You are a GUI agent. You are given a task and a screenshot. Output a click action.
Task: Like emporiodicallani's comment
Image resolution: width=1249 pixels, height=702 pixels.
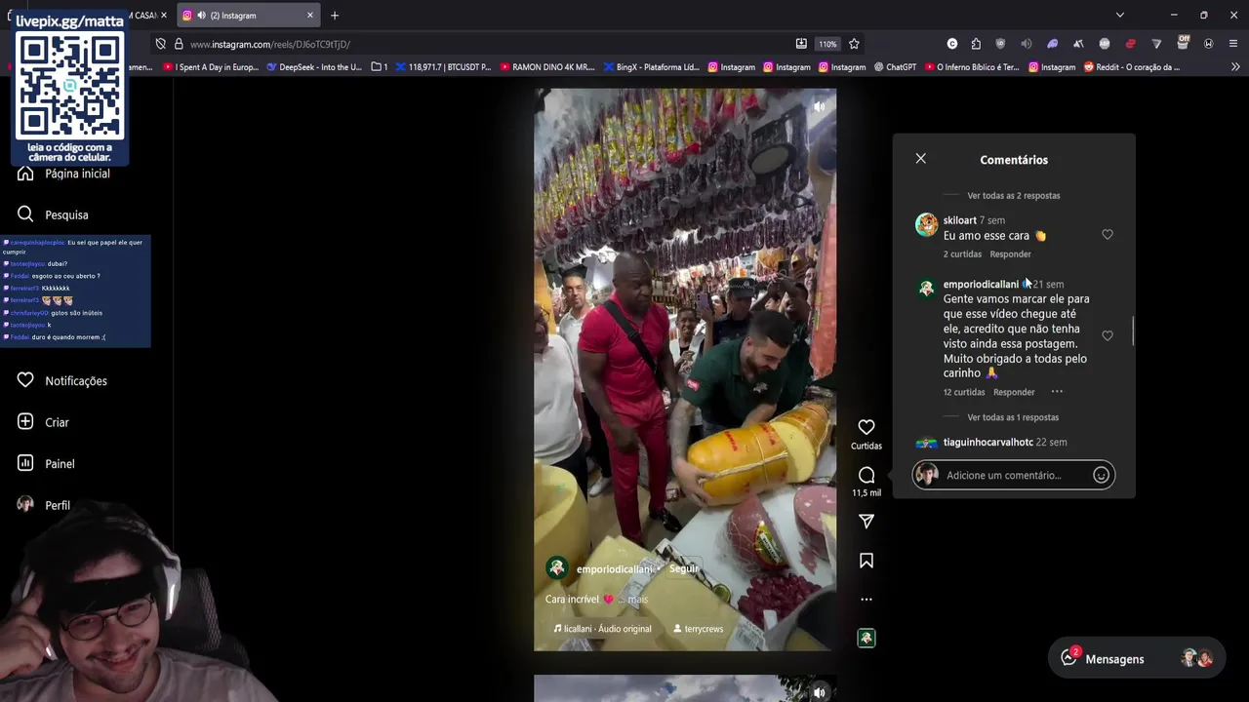point(1108,335)
